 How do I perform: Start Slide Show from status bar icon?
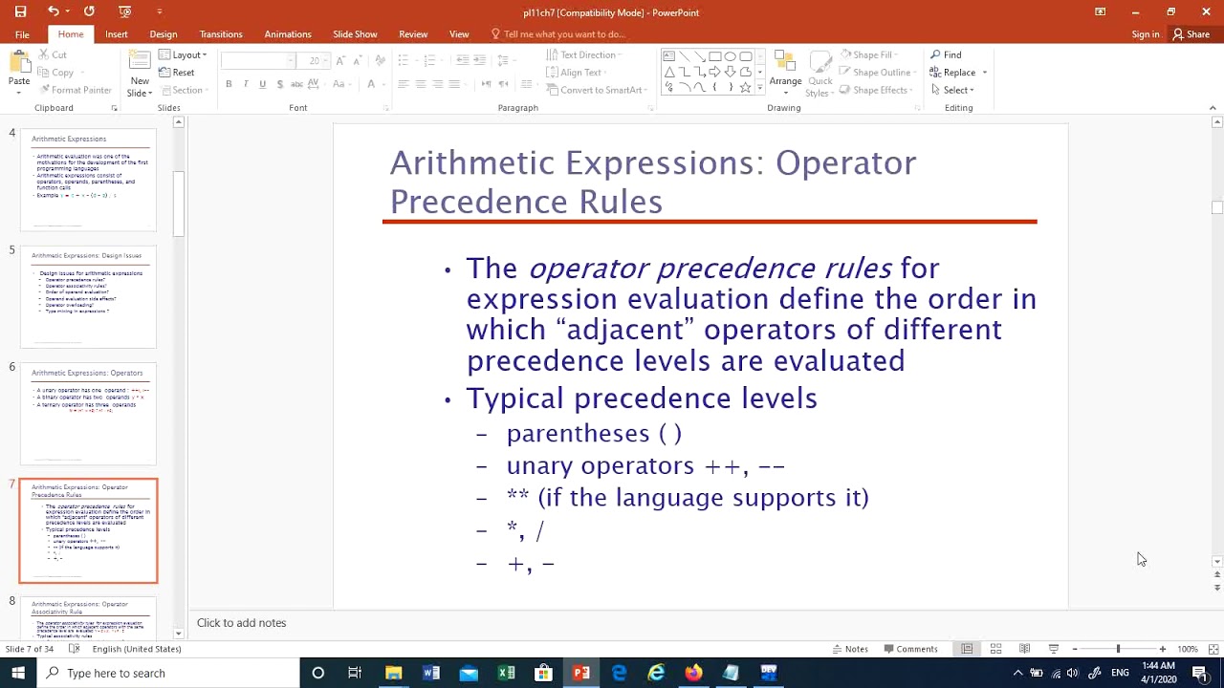click(x=1054, y=649)
